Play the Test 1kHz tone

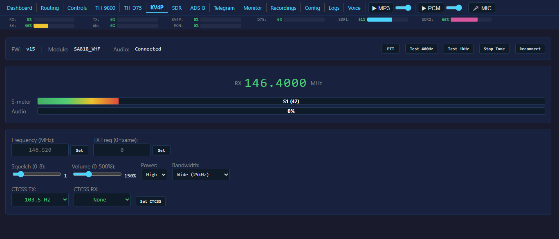click(458, 49)
